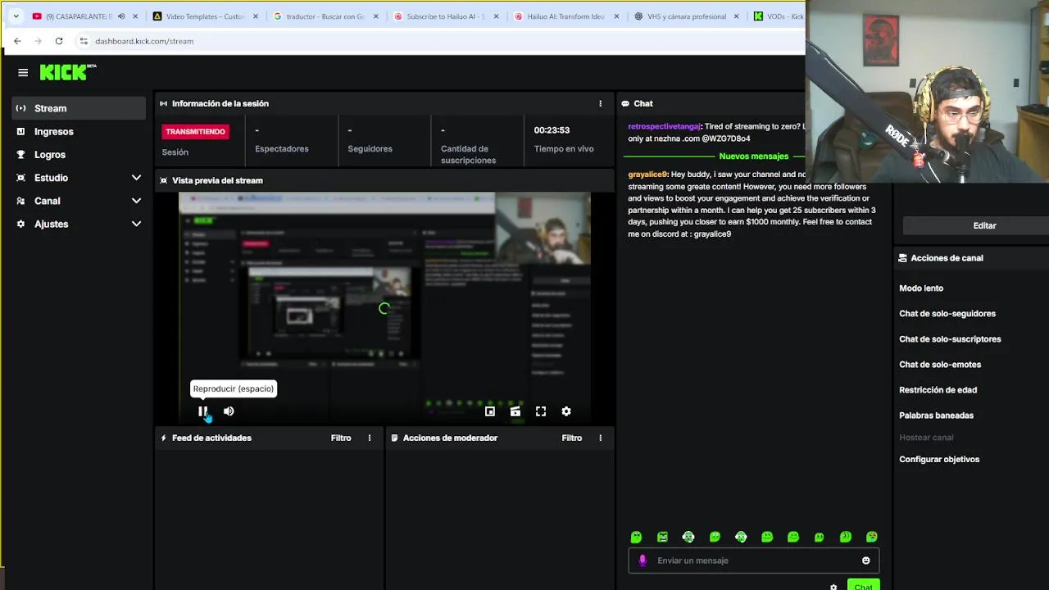This screenshot has width=1049, height=590.
Task: Open the emoji picker in the message box
Action: click(x=865, y=560)
